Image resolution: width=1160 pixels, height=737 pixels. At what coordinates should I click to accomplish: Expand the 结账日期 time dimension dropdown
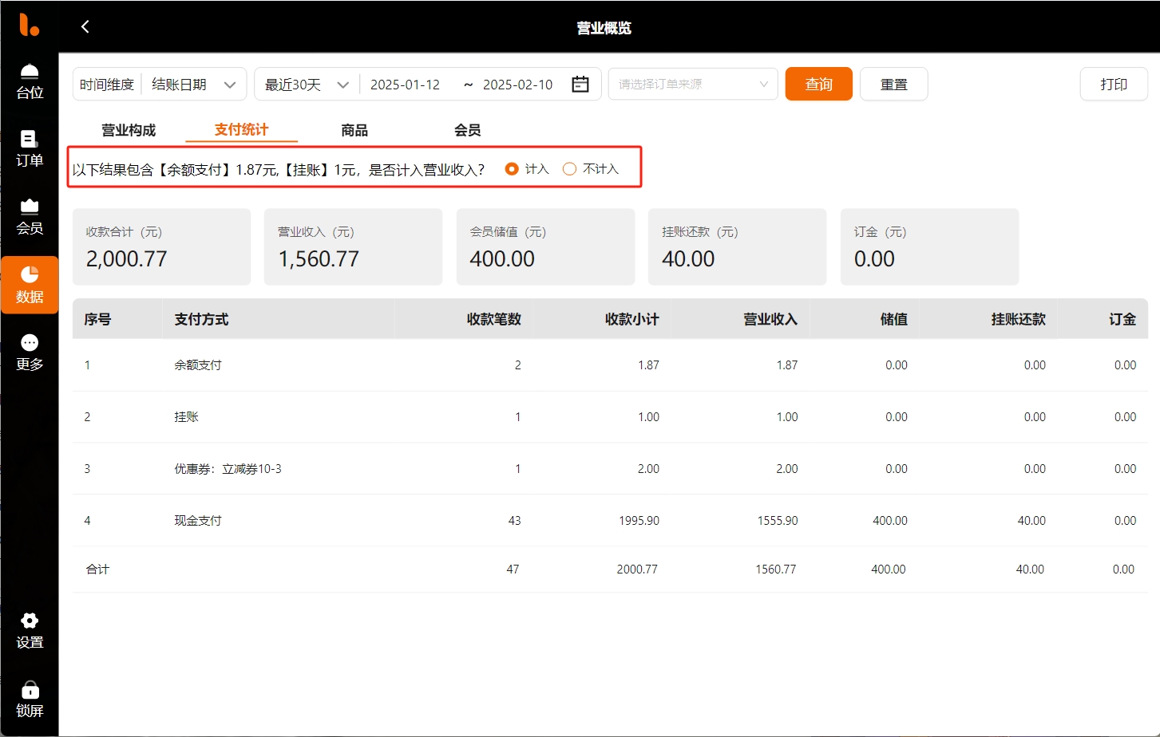pos(194,85)
